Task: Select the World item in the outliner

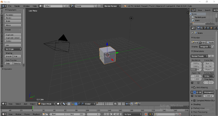Action: point(197,20)
